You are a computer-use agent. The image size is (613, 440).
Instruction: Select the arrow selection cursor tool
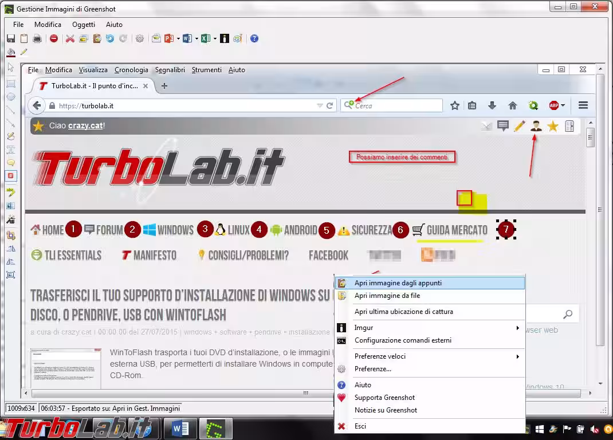coord(11,68)
